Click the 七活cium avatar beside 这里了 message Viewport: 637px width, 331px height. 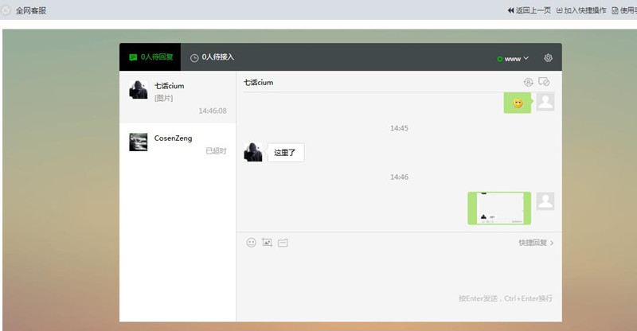click(x=253, y=152)
